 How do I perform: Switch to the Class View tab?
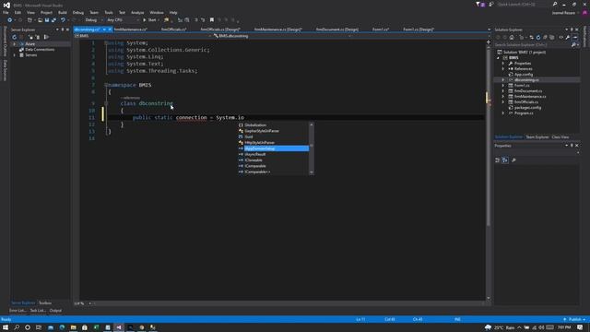[560, 137]
